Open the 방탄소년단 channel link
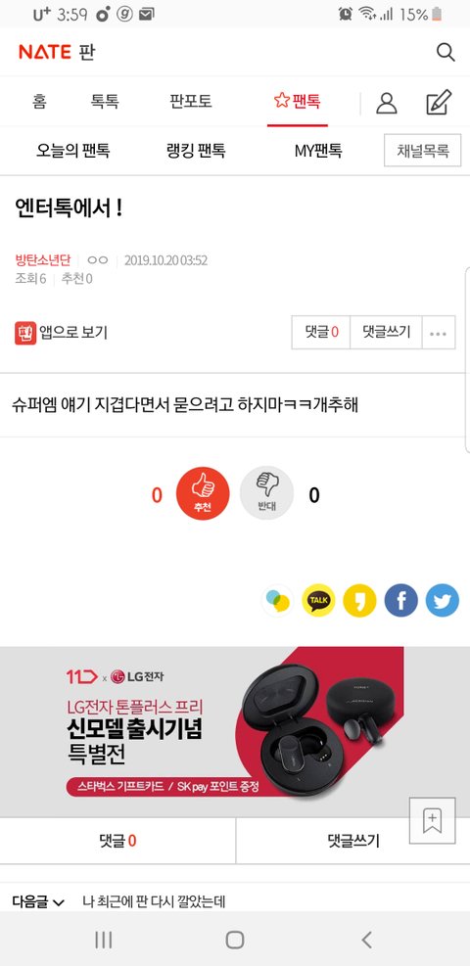Viewport: 470px width, 966px height. click(42, 260)
